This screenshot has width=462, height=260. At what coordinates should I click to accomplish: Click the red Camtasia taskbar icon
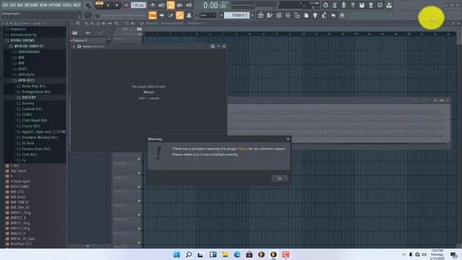pos(286,254)
